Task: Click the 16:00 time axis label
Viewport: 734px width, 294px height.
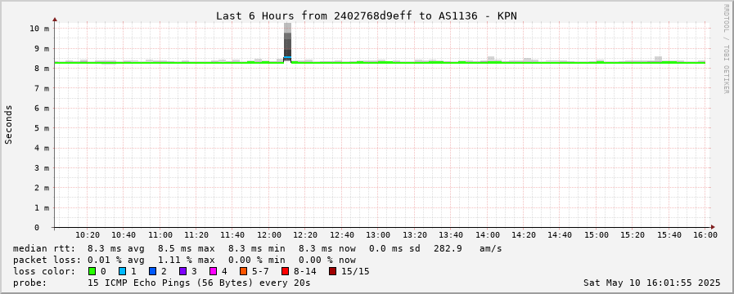Action: [705, 235]
